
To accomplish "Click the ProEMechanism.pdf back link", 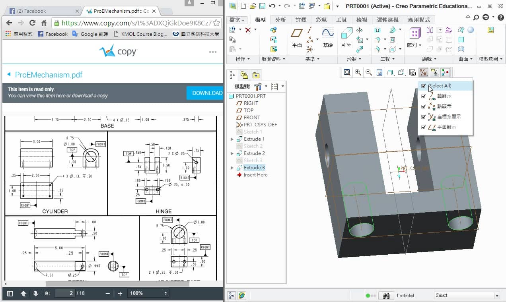I will click(x=45, y=75).
